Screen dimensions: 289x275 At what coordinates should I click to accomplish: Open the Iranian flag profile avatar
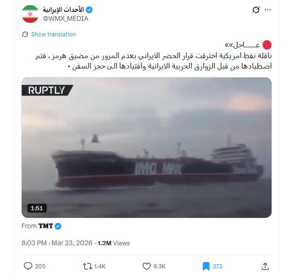(30, 14)
